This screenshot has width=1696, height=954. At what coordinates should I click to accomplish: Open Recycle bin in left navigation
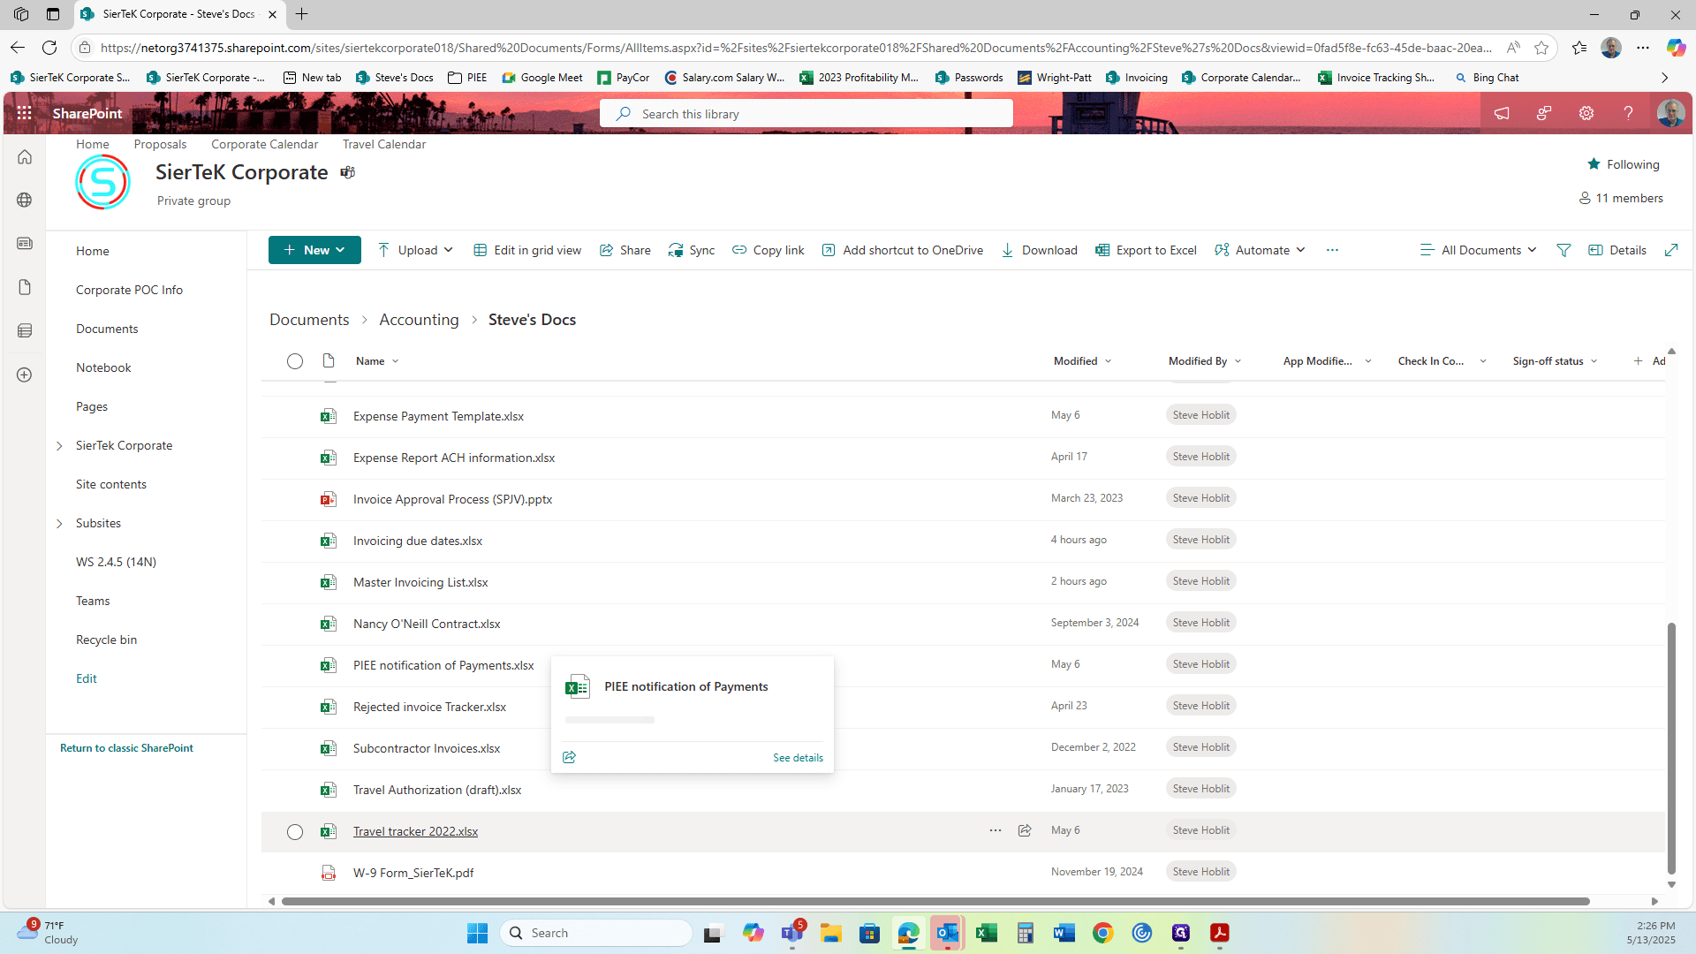(x=106, y=640)
